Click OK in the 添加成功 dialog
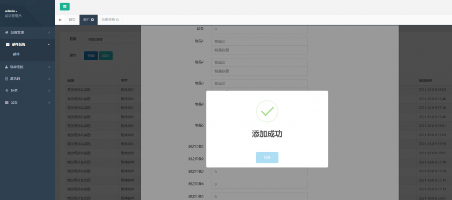 (267, 157)
